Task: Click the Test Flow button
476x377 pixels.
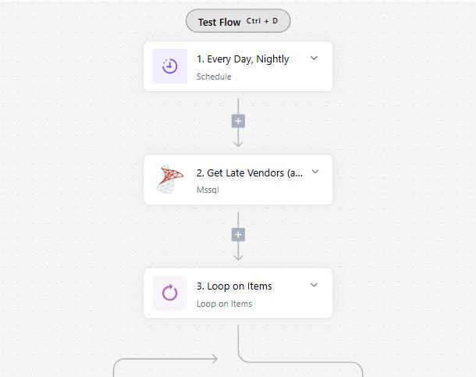Action: (x=219, y=22)
